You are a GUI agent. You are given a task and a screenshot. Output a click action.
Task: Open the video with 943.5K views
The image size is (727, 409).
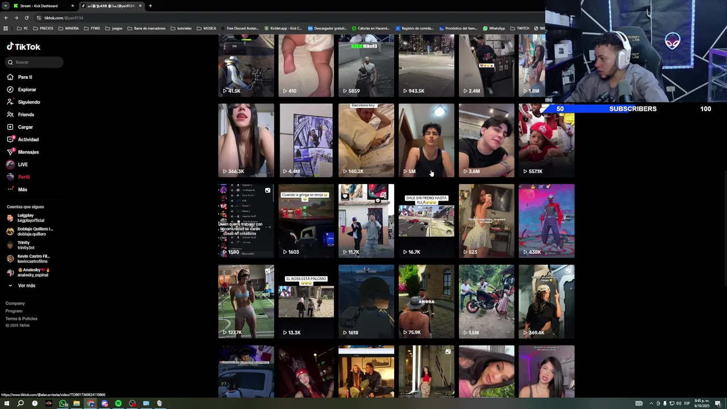coord(426,65)
